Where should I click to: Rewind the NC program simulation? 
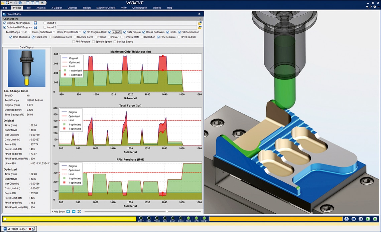click(354, 219)
